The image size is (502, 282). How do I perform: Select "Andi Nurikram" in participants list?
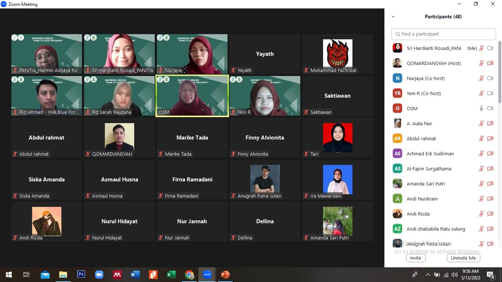click(444, 199)
